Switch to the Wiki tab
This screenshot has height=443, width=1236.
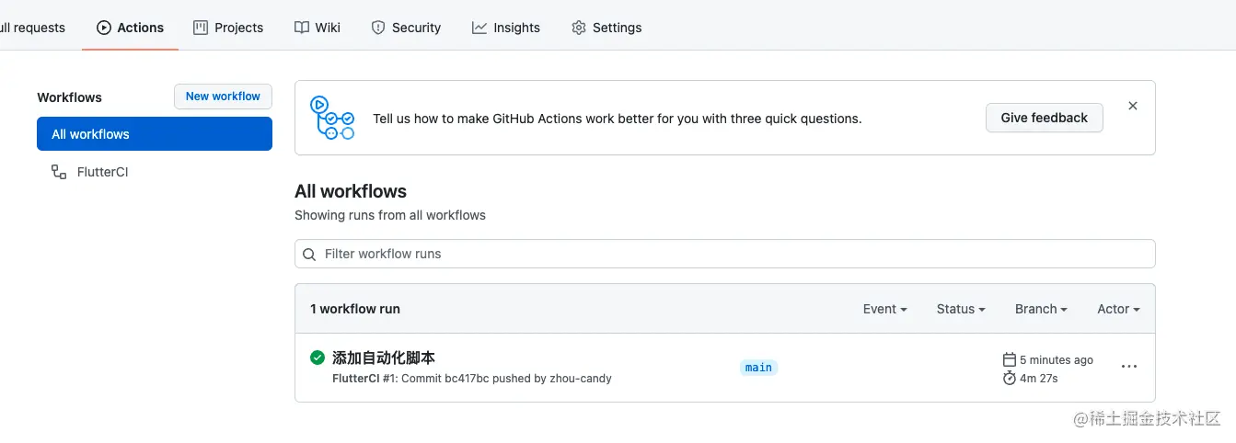pos(318,28)
